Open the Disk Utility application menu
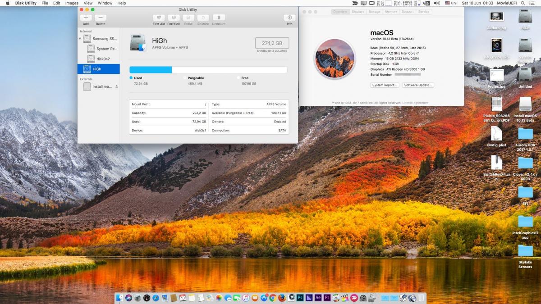541x304 pixels. click(26, 3)
